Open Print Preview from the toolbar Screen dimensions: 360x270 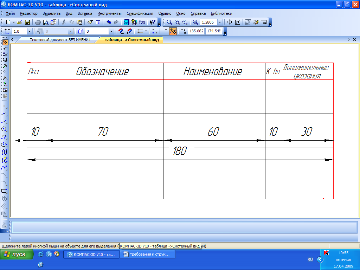pyautogui.click(x=45, y=22)
